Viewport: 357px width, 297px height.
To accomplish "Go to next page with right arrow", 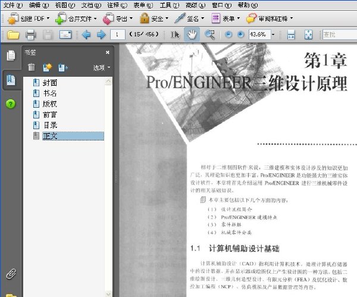I will 101,35.
